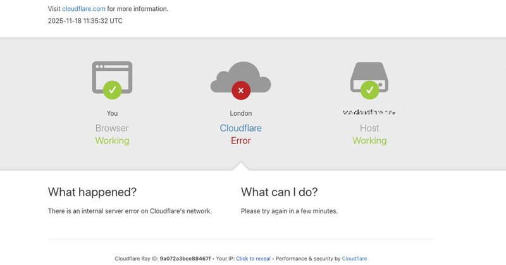Click the server host drive icon

369,77
